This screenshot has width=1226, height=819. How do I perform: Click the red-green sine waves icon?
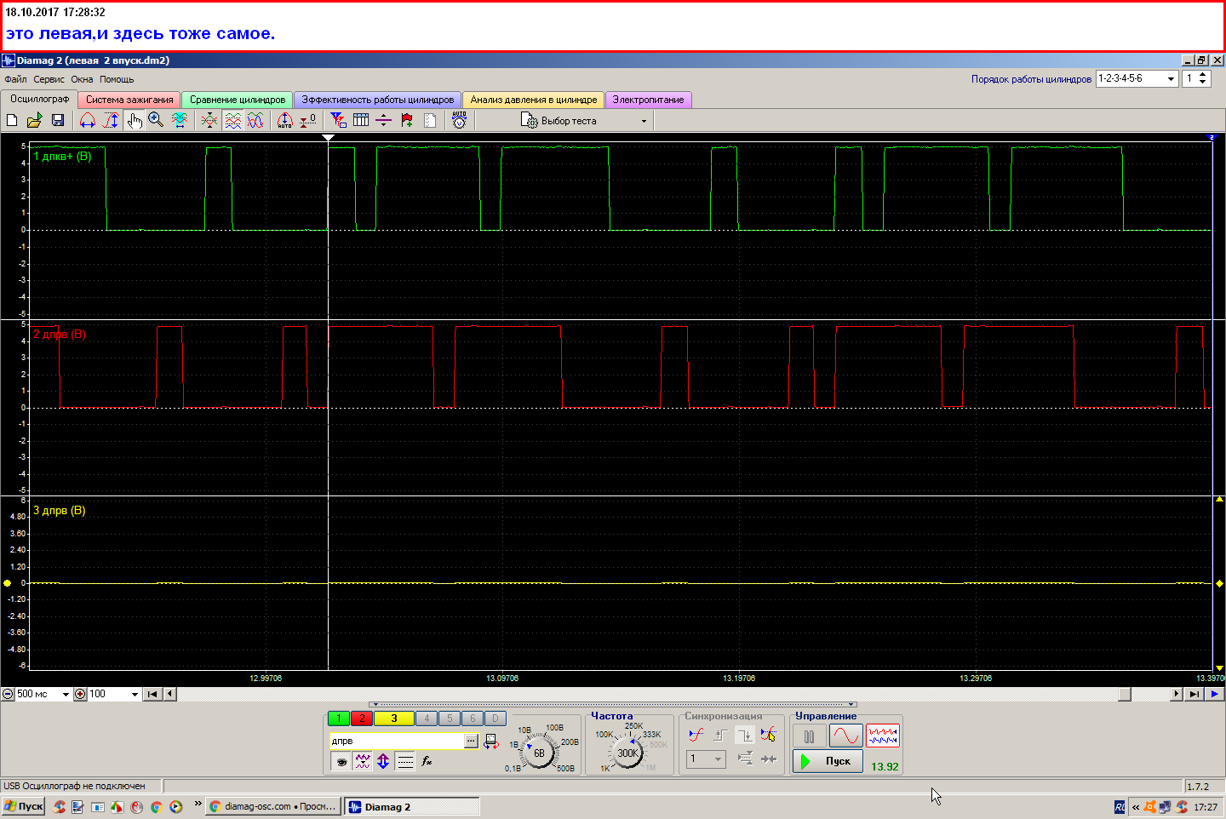[x=255, y=121]
